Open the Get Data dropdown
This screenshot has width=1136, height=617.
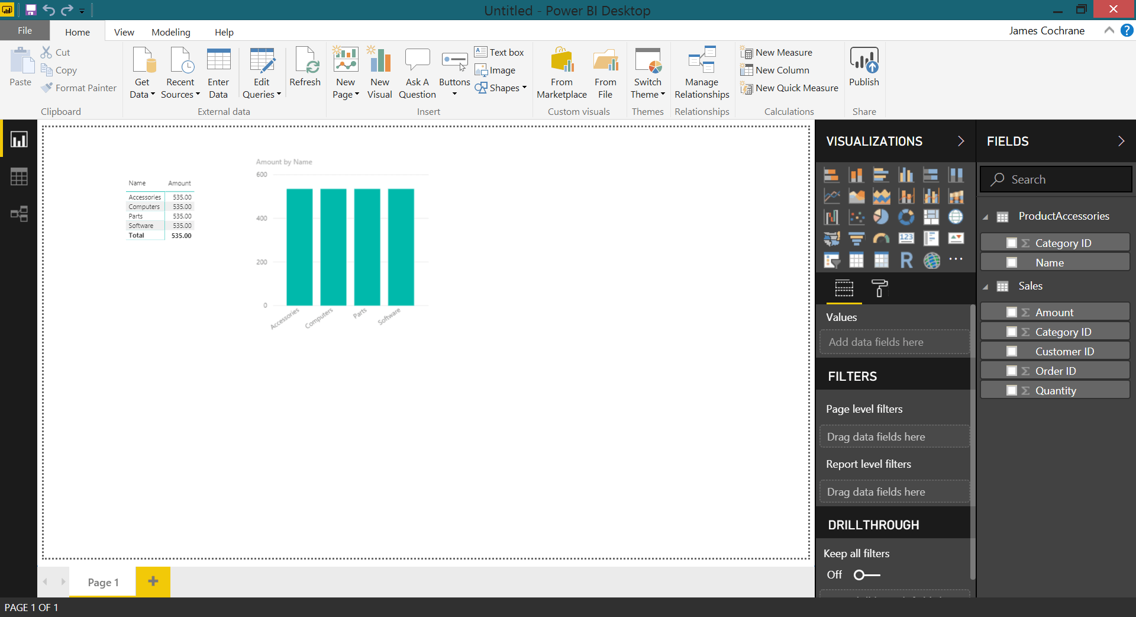(142, 73)
